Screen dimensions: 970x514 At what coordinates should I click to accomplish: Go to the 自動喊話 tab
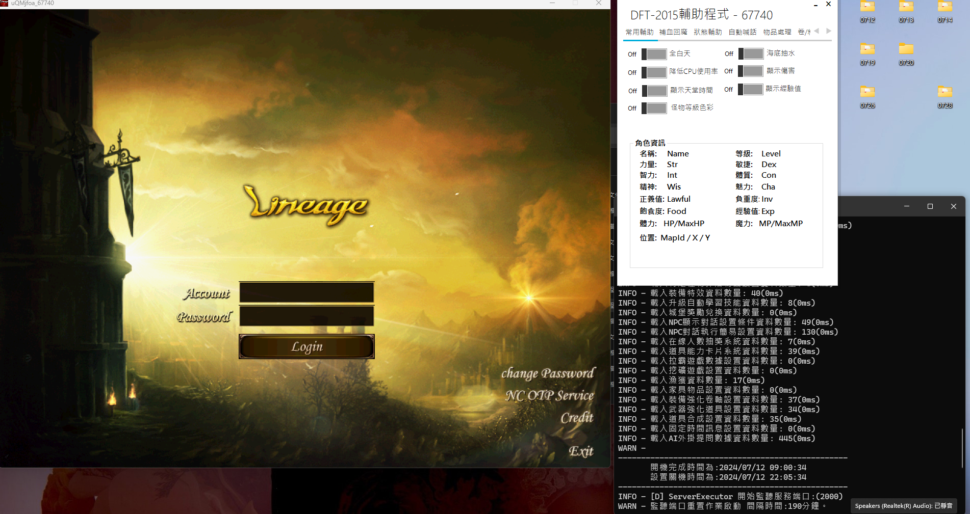(743, 32)
